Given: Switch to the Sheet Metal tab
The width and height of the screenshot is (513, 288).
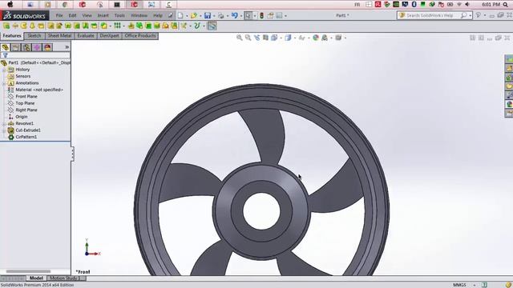Looking at the screenshot, I should click(x=59, y=36).
